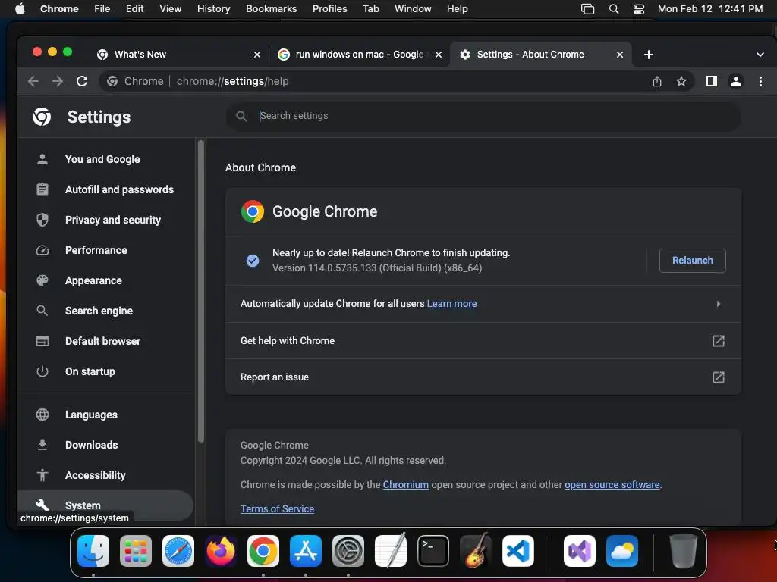Screen dimensions: 777x582
Task: Open the View menu
Action: click(170, 9)
